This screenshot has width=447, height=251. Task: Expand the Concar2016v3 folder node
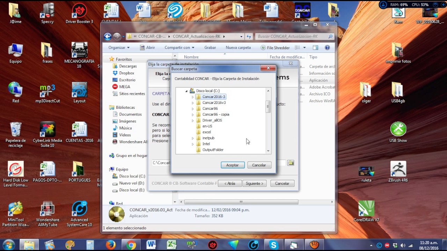pyautogui.click(x=193, y=103)
